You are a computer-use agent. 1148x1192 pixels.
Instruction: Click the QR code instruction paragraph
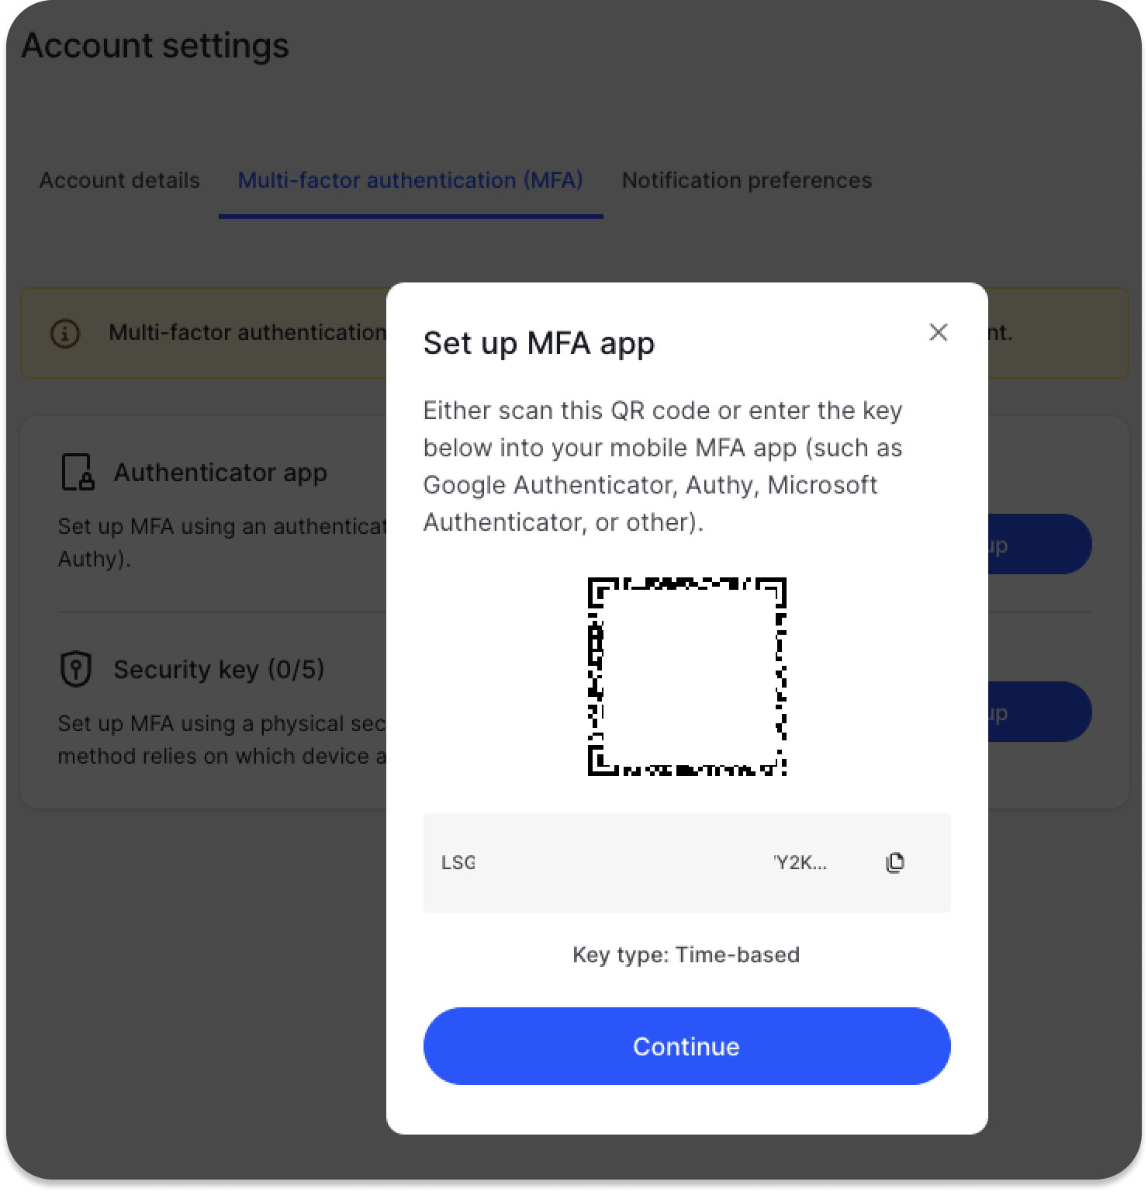(662, 466)
